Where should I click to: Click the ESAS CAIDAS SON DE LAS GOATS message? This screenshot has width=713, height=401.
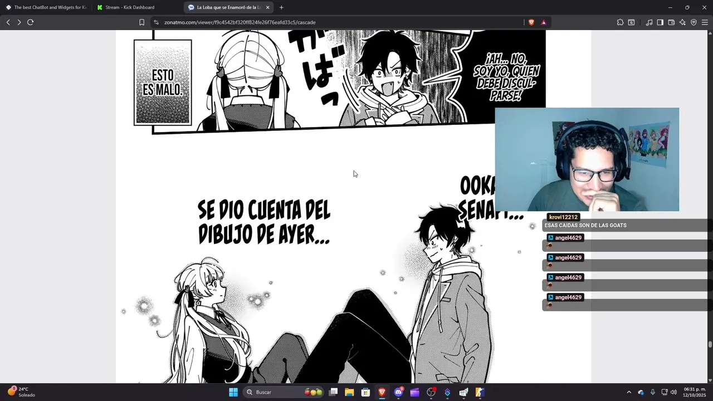tap(585, 226)
